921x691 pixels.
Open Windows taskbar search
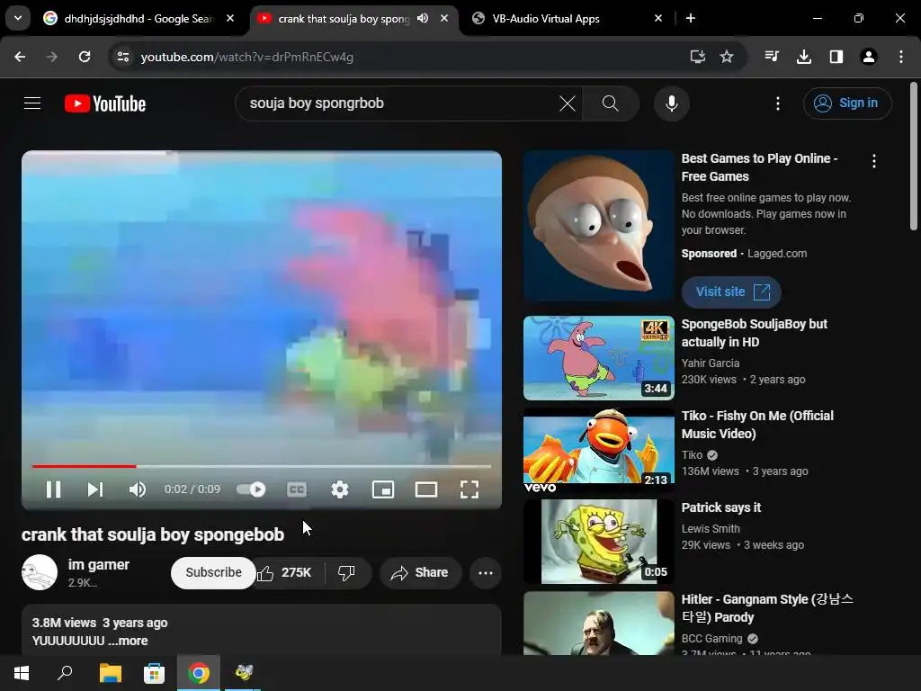(x=65, y=673)
